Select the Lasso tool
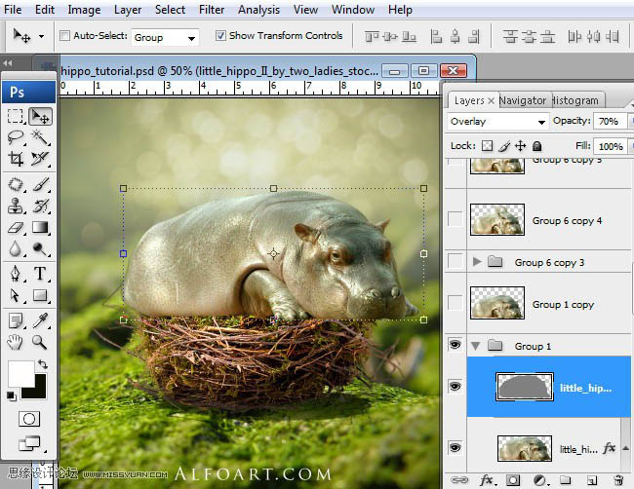 [x=16, y=137]
